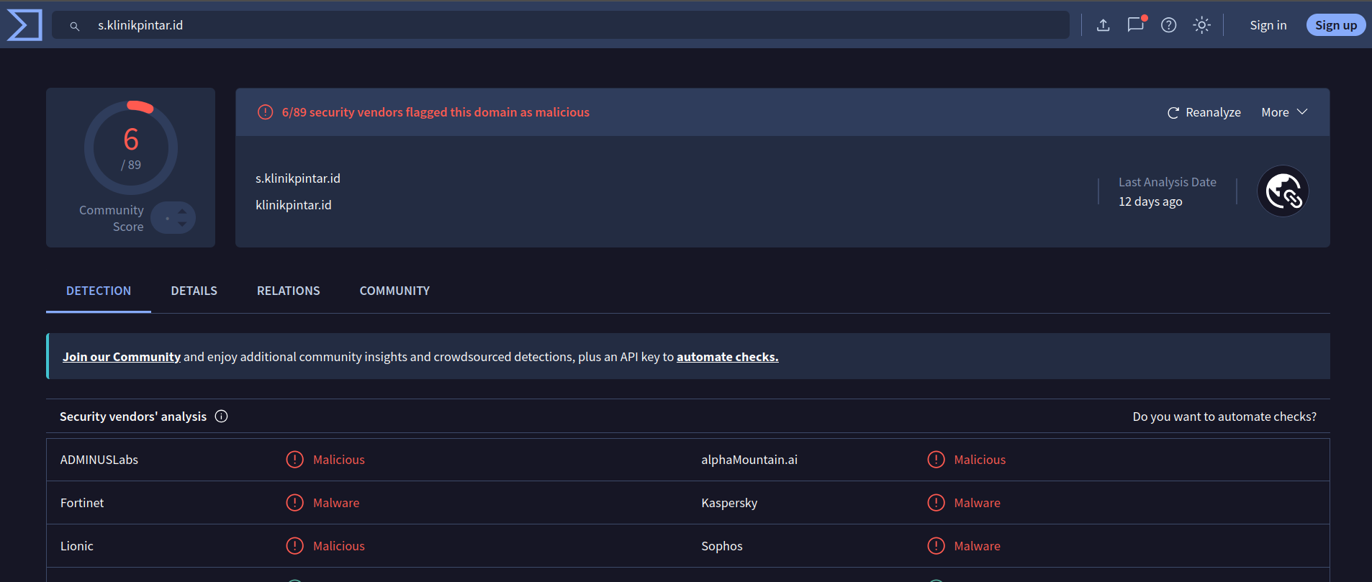
Task: Open the notifications chat icon
Action: (1136, 24)
